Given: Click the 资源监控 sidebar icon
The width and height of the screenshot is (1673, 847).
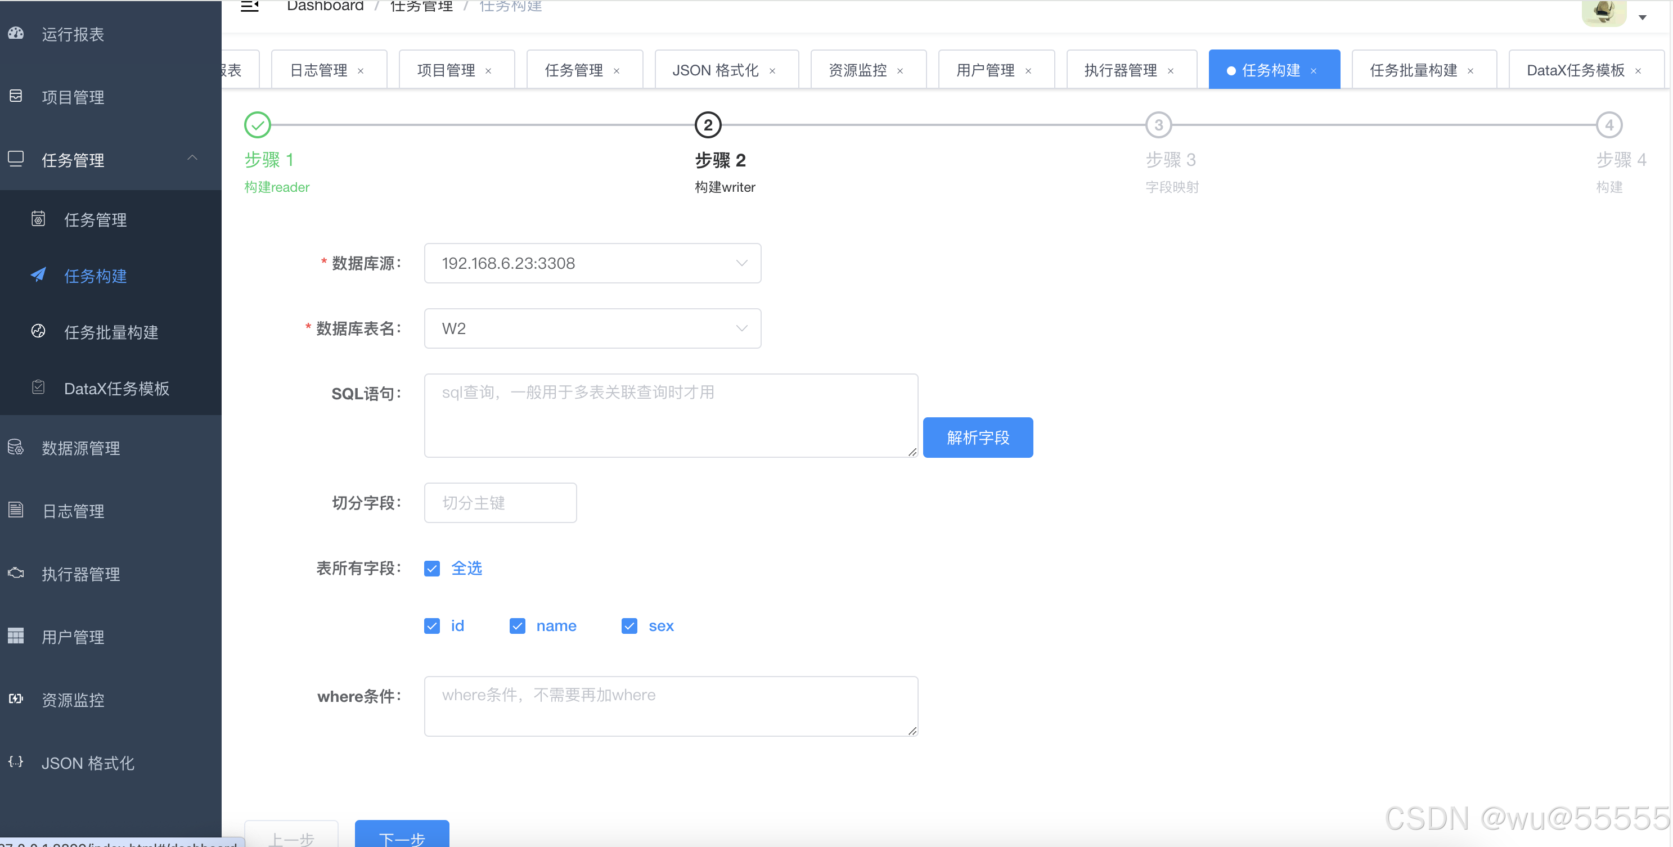Looking at the screenshot, I should tap(16, 699).
